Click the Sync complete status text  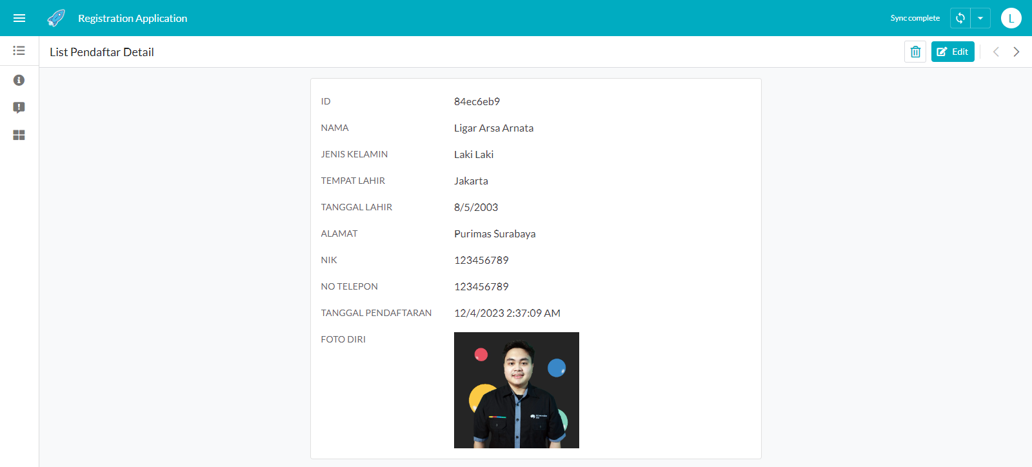(915, 18)
